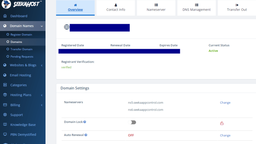This screenshot has width=256, height=144.
Task: Click the Knowledge Base book icon
Action: (x=5, y=125)
